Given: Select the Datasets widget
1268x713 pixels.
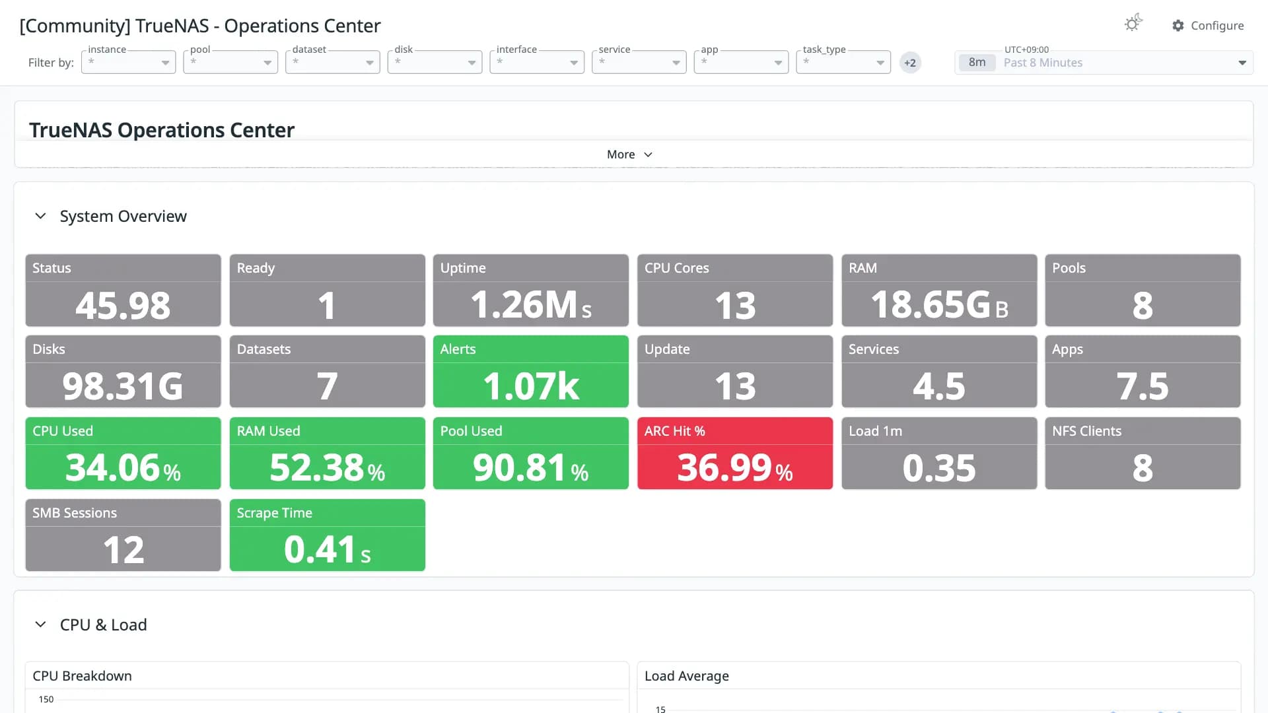Looking at the screenshot, I should point(328,372).
